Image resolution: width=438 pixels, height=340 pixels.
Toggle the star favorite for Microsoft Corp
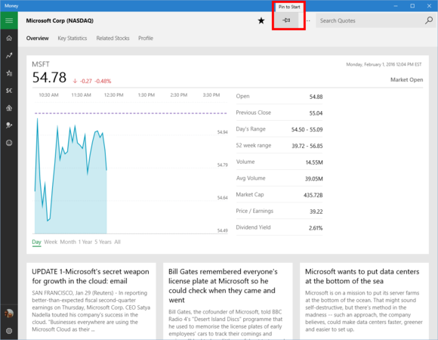261,20
